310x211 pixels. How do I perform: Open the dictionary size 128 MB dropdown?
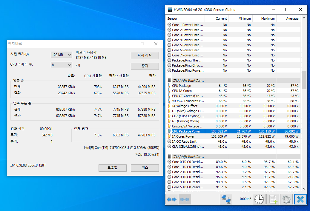pyautogui.click(x=61, y=55)
